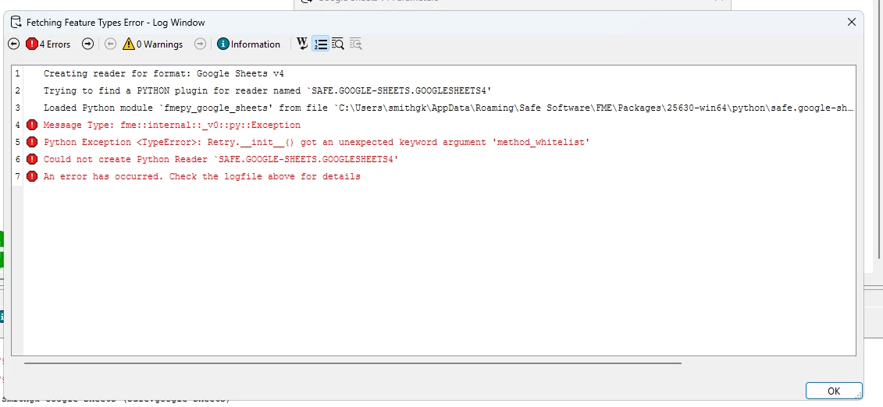Image resolution: width=883 pixels, height=407 pixels.
Task: Click the error icon on line 6
Action: pyautogui.click(x=32, y=159)
